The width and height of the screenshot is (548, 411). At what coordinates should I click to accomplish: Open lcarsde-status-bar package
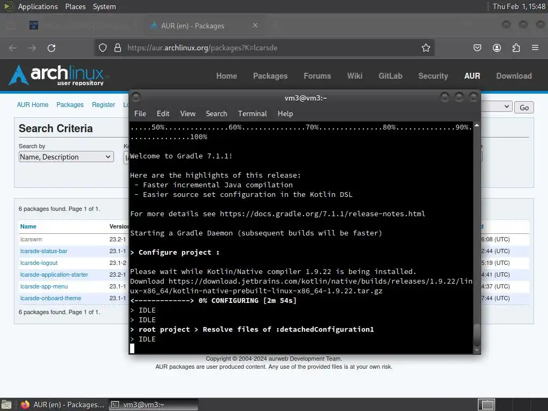[x=44, y=251]
